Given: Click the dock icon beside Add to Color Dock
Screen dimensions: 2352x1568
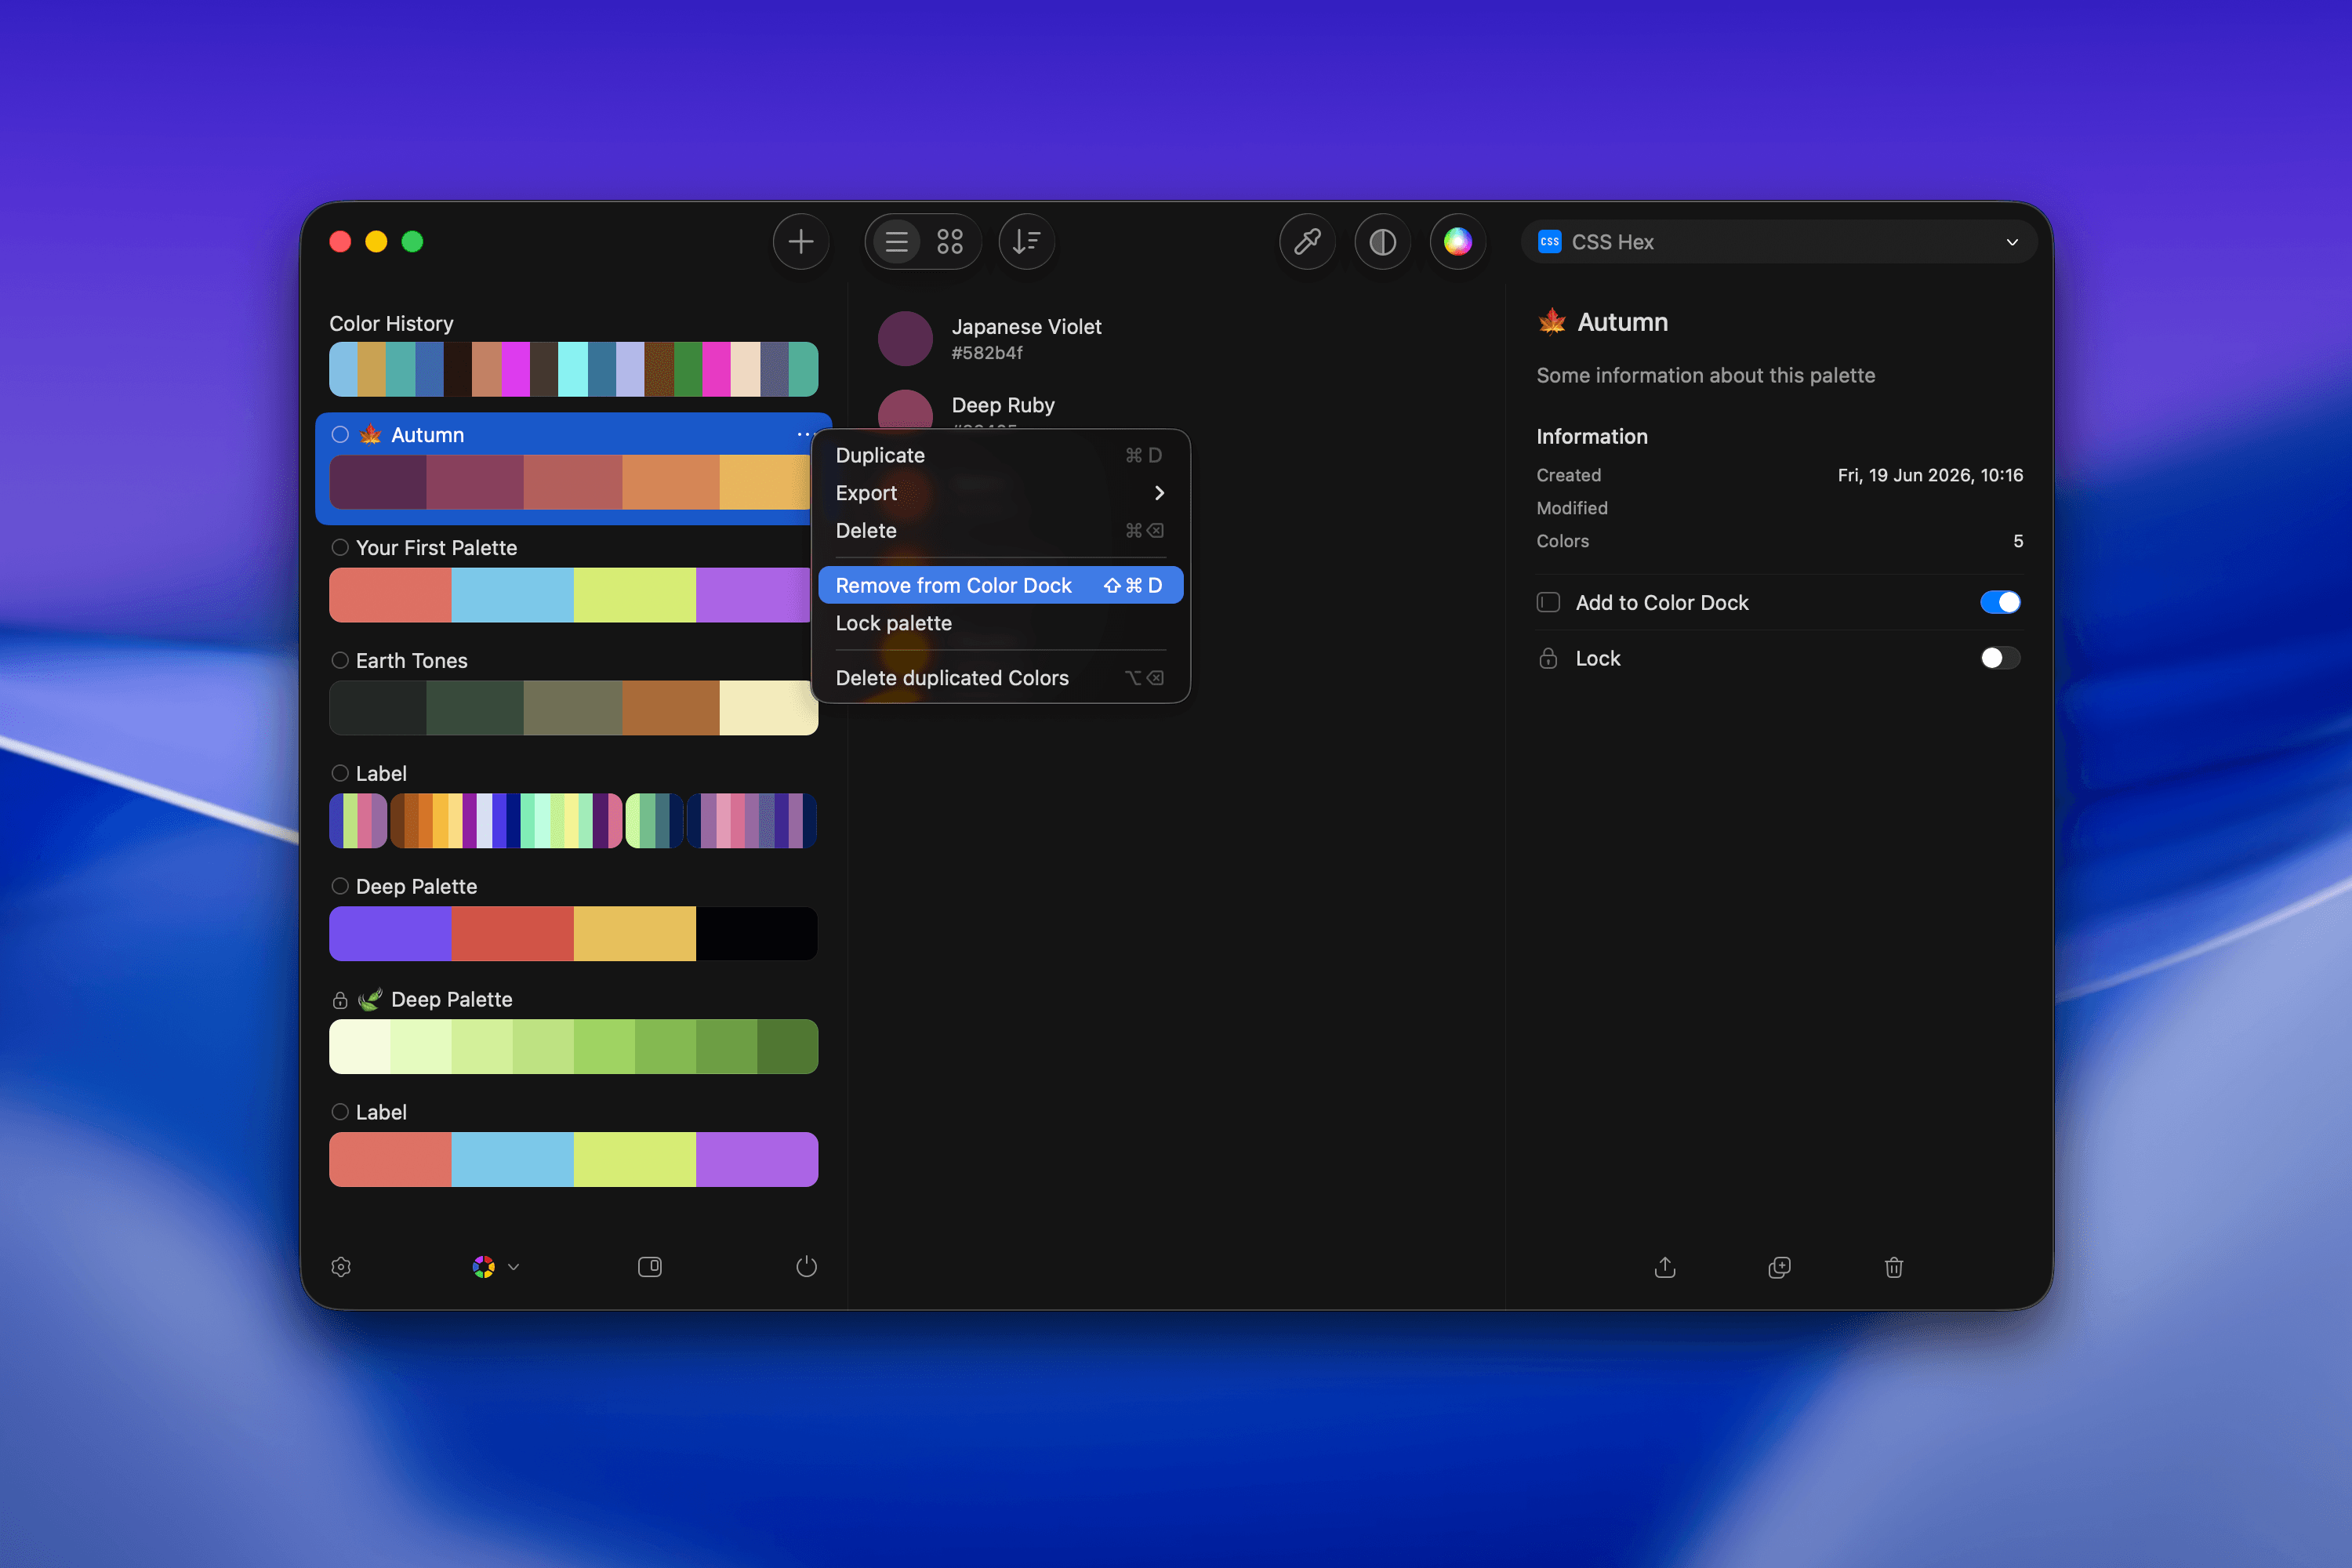Looking at the screenshot, I should pyautogui.click(x=1548, y=602).
